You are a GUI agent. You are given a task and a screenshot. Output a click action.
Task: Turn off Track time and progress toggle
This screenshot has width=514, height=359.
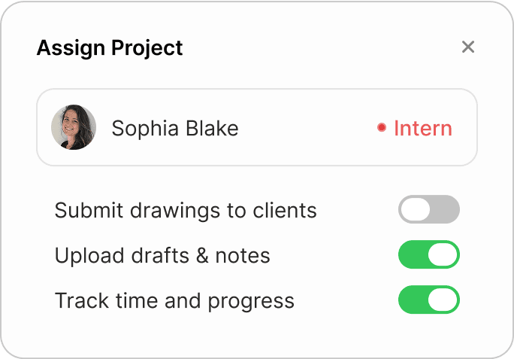(428, 300)
